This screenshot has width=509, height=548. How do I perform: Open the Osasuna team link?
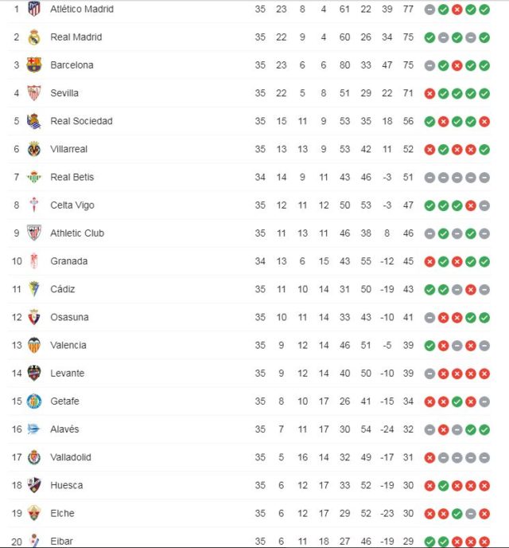click(x=69, y=317)
